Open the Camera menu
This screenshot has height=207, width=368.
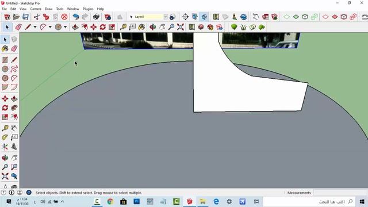pos(36,9)
